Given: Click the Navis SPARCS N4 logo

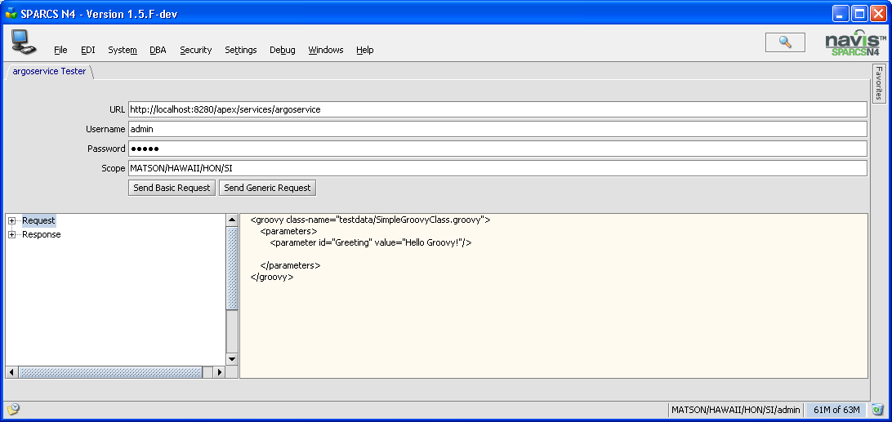Looking at the screenshot, I should coord(855,42).
